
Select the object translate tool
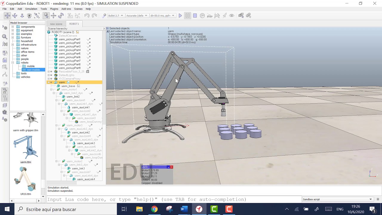[x=54, y=16]
